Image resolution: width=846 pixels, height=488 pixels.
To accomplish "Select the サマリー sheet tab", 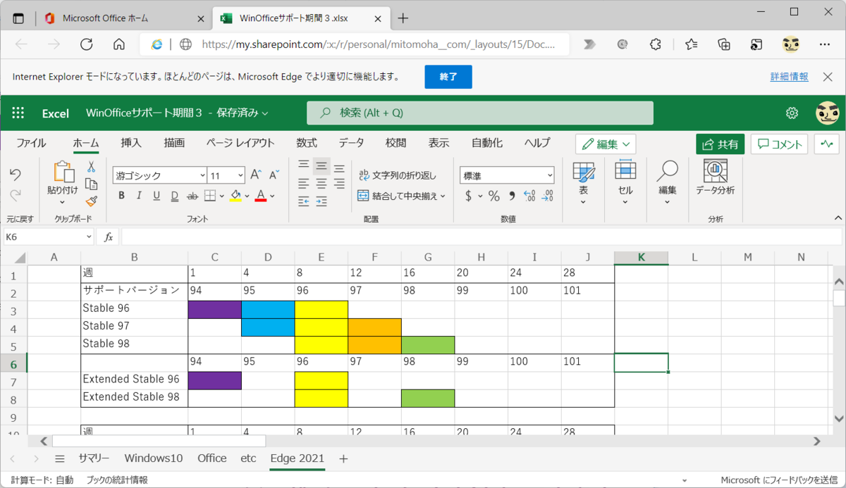I will (x=94, y=458).
